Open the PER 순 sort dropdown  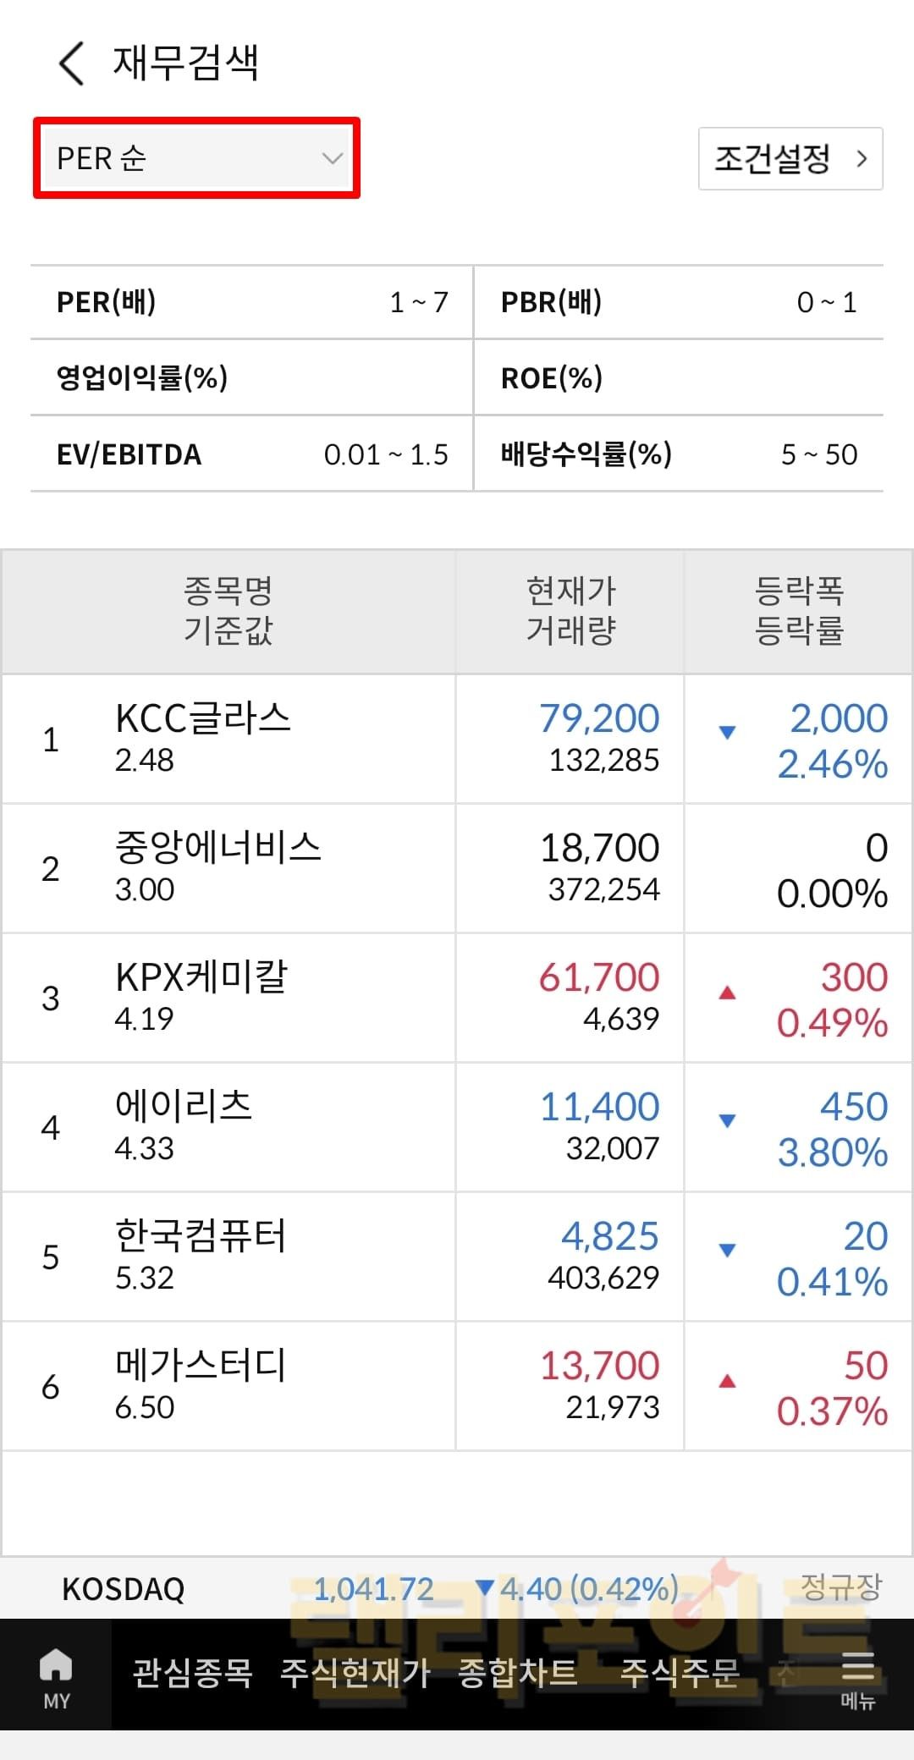197,158
